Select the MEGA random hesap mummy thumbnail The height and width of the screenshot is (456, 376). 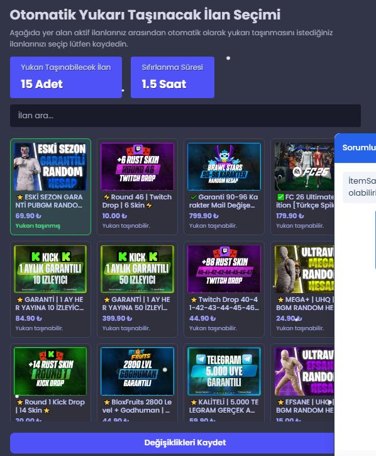pos(304,269)
